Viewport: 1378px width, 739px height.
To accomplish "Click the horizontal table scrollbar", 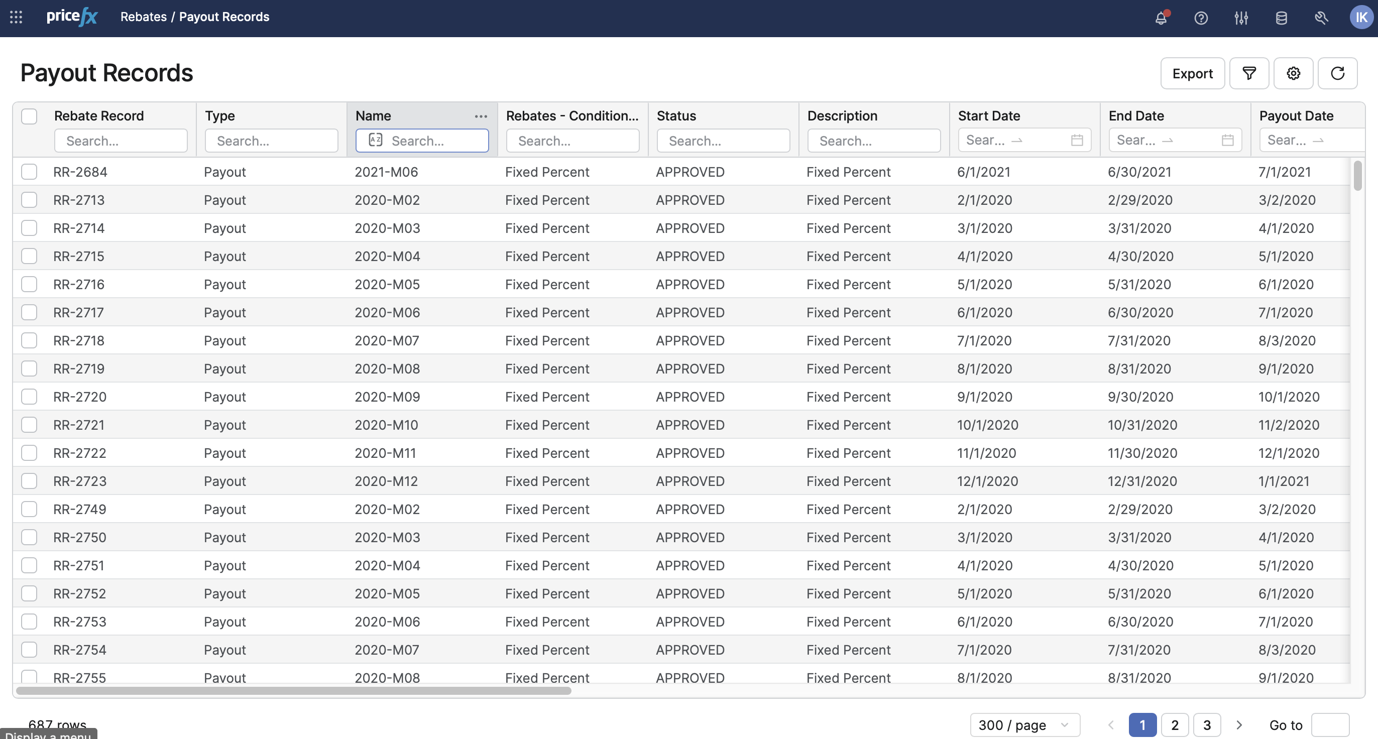I will click(293, 690).
